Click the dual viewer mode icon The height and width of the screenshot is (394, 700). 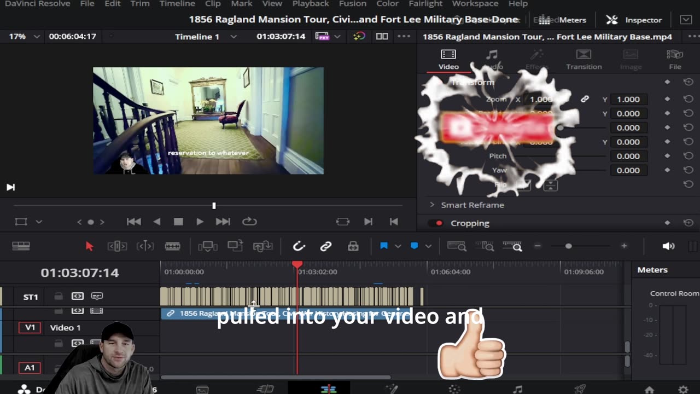(382, 36)
